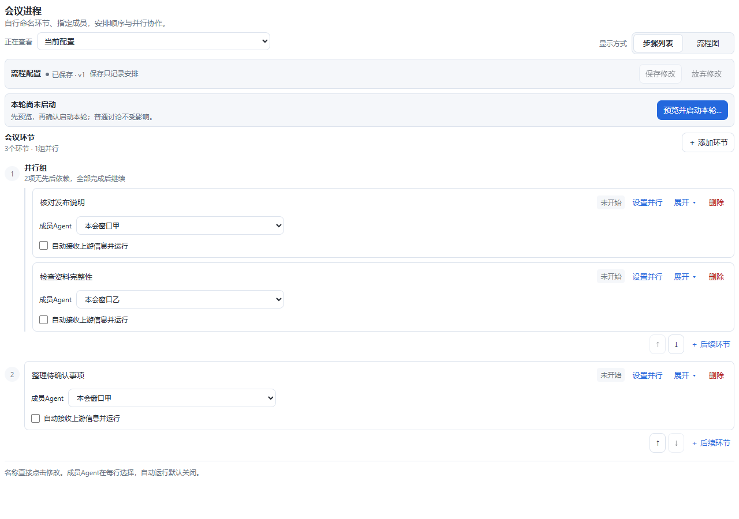Click the step number 2 badge

pos(12,375)
